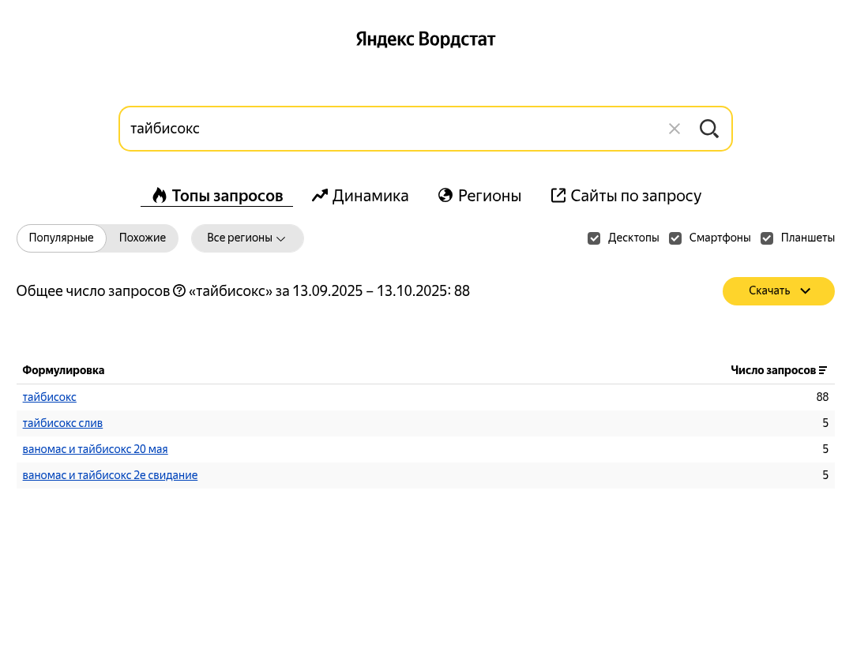Clear the search field with the X icon
This screenshot has height=663, width=853.
(x=674, y=129)
